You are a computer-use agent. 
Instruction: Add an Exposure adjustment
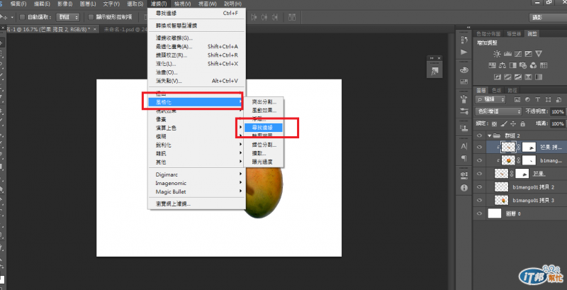click(x=528, y=54)
